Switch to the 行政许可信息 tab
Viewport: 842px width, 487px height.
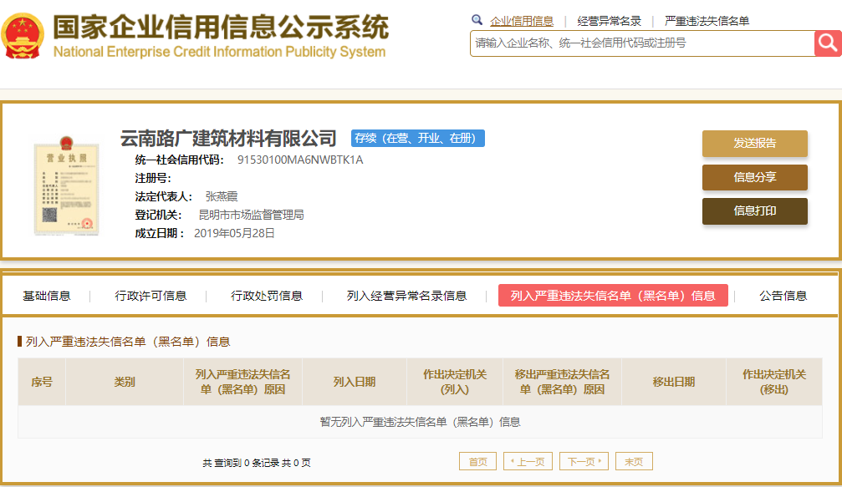[151, 296]
